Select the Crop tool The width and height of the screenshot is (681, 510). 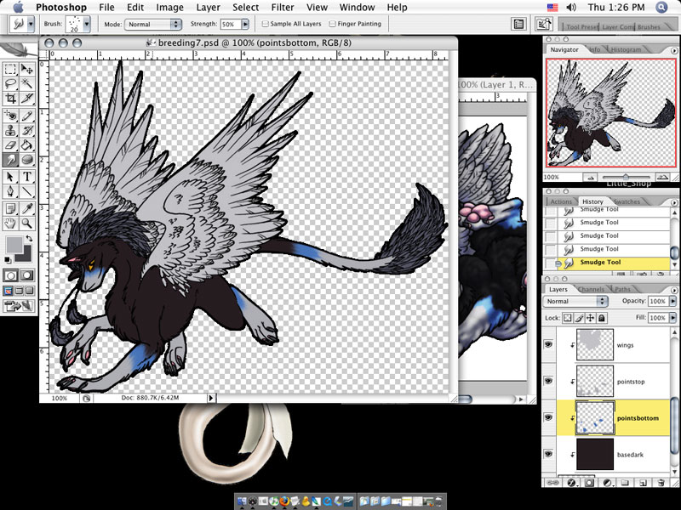tap(10, 98)
